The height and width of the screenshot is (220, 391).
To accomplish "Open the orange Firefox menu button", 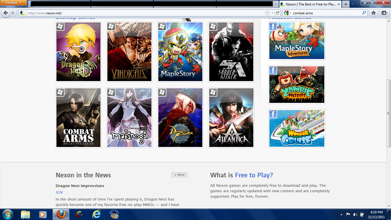I will tap(13, 3).
